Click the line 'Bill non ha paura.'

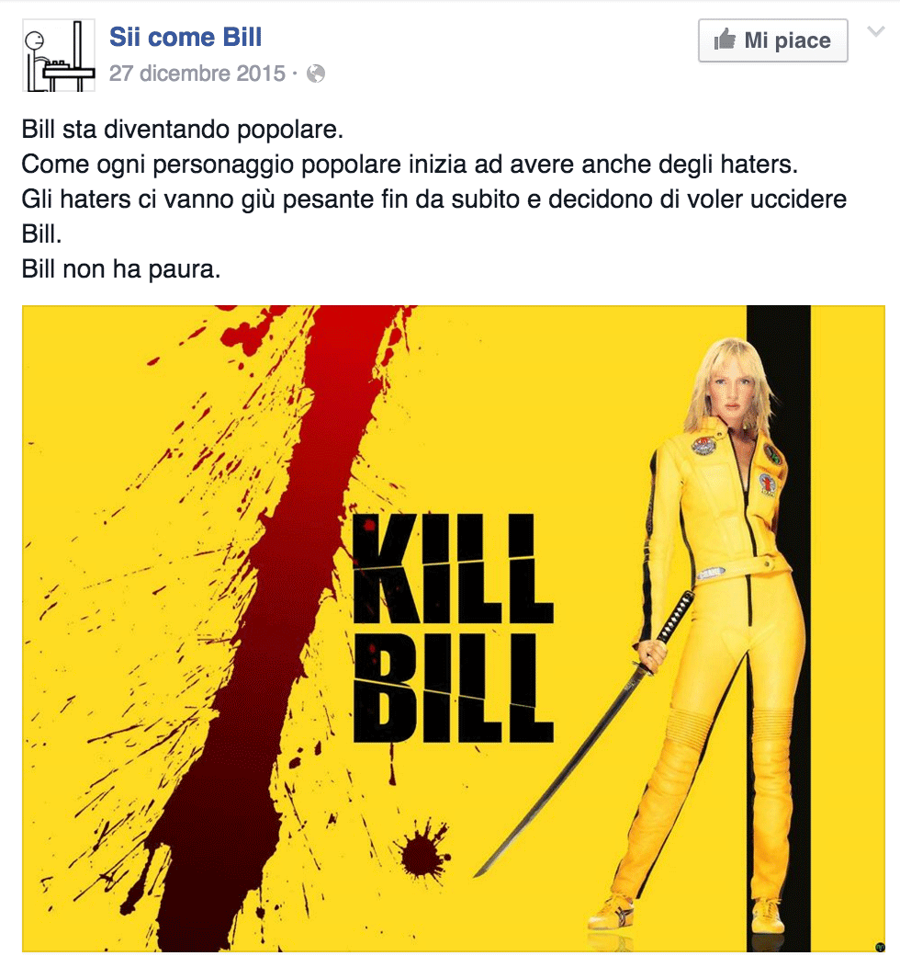(x=121, y=269)
